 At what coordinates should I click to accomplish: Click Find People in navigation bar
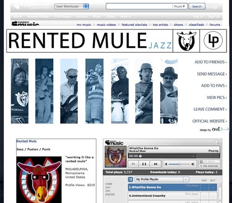tap(62, 17)
